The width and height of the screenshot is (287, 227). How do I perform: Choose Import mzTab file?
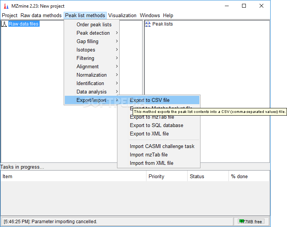point(159,155)
